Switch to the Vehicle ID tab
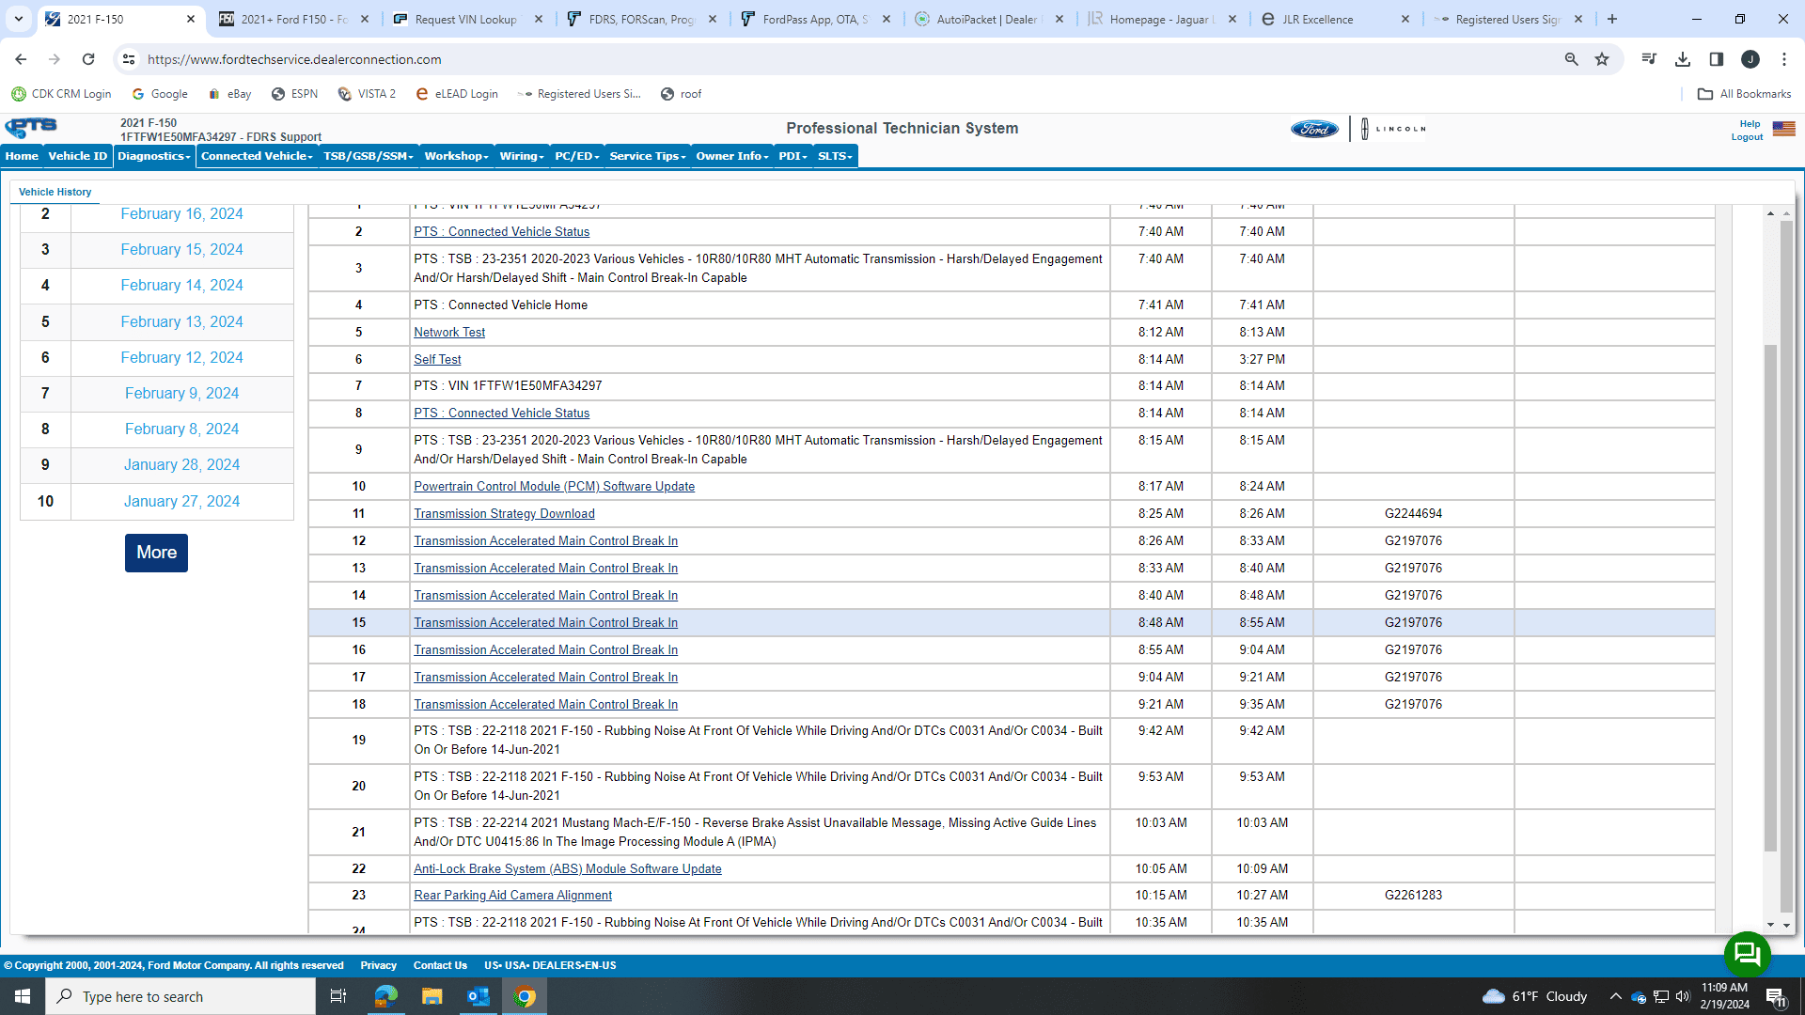The width and height of the screenshot is (1805, 1015). pos(77,156)
